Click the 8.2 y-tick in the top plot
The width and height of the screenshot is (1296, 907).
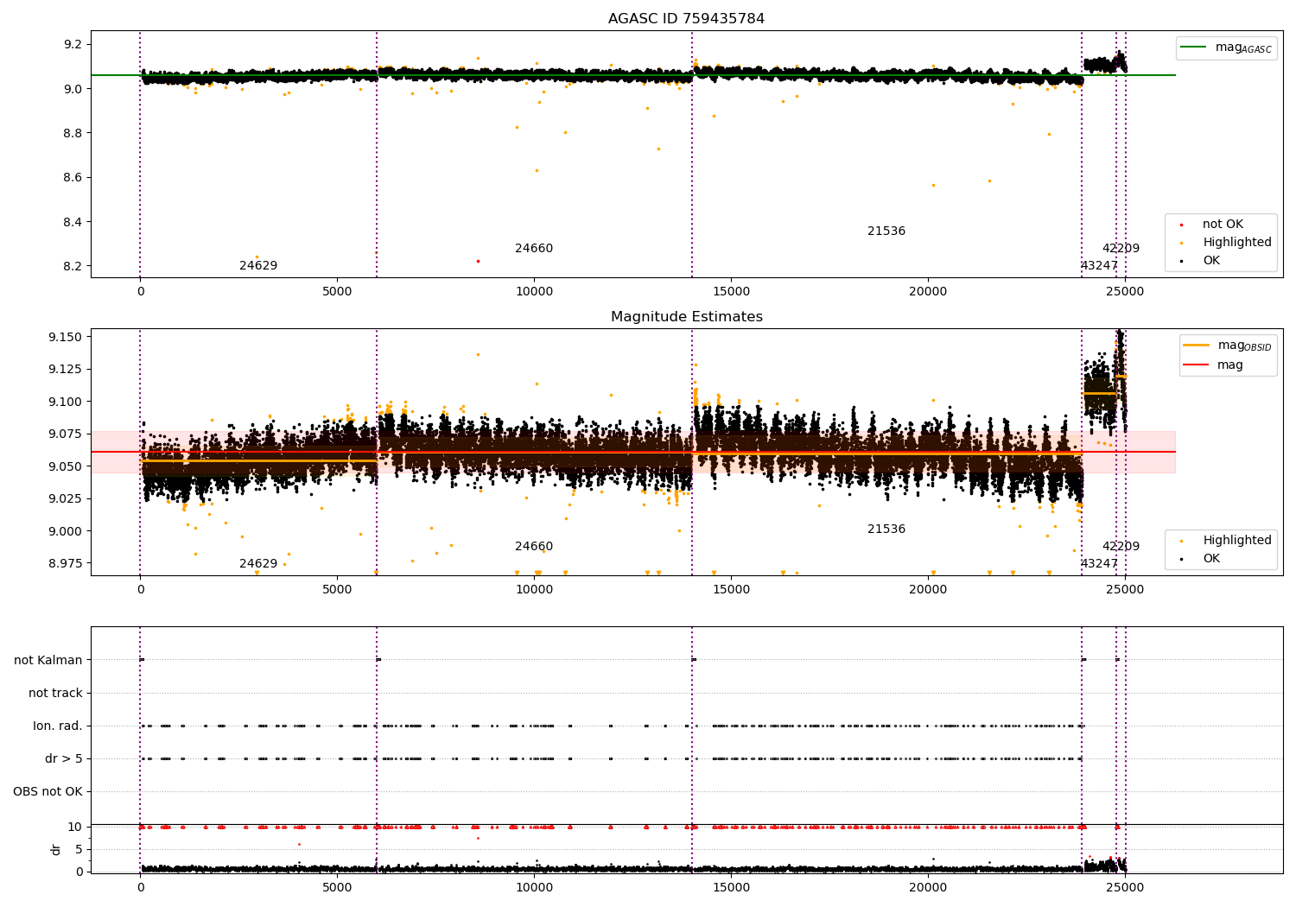click(x=73, y=267)
